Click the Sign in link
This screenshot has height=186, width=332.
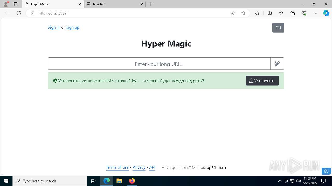click(x=54, y=27)
